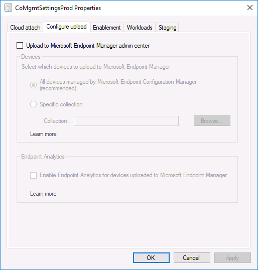
Task: Click the properties icon in title bar
Action: pyautogui.click(x=8, y=8)
